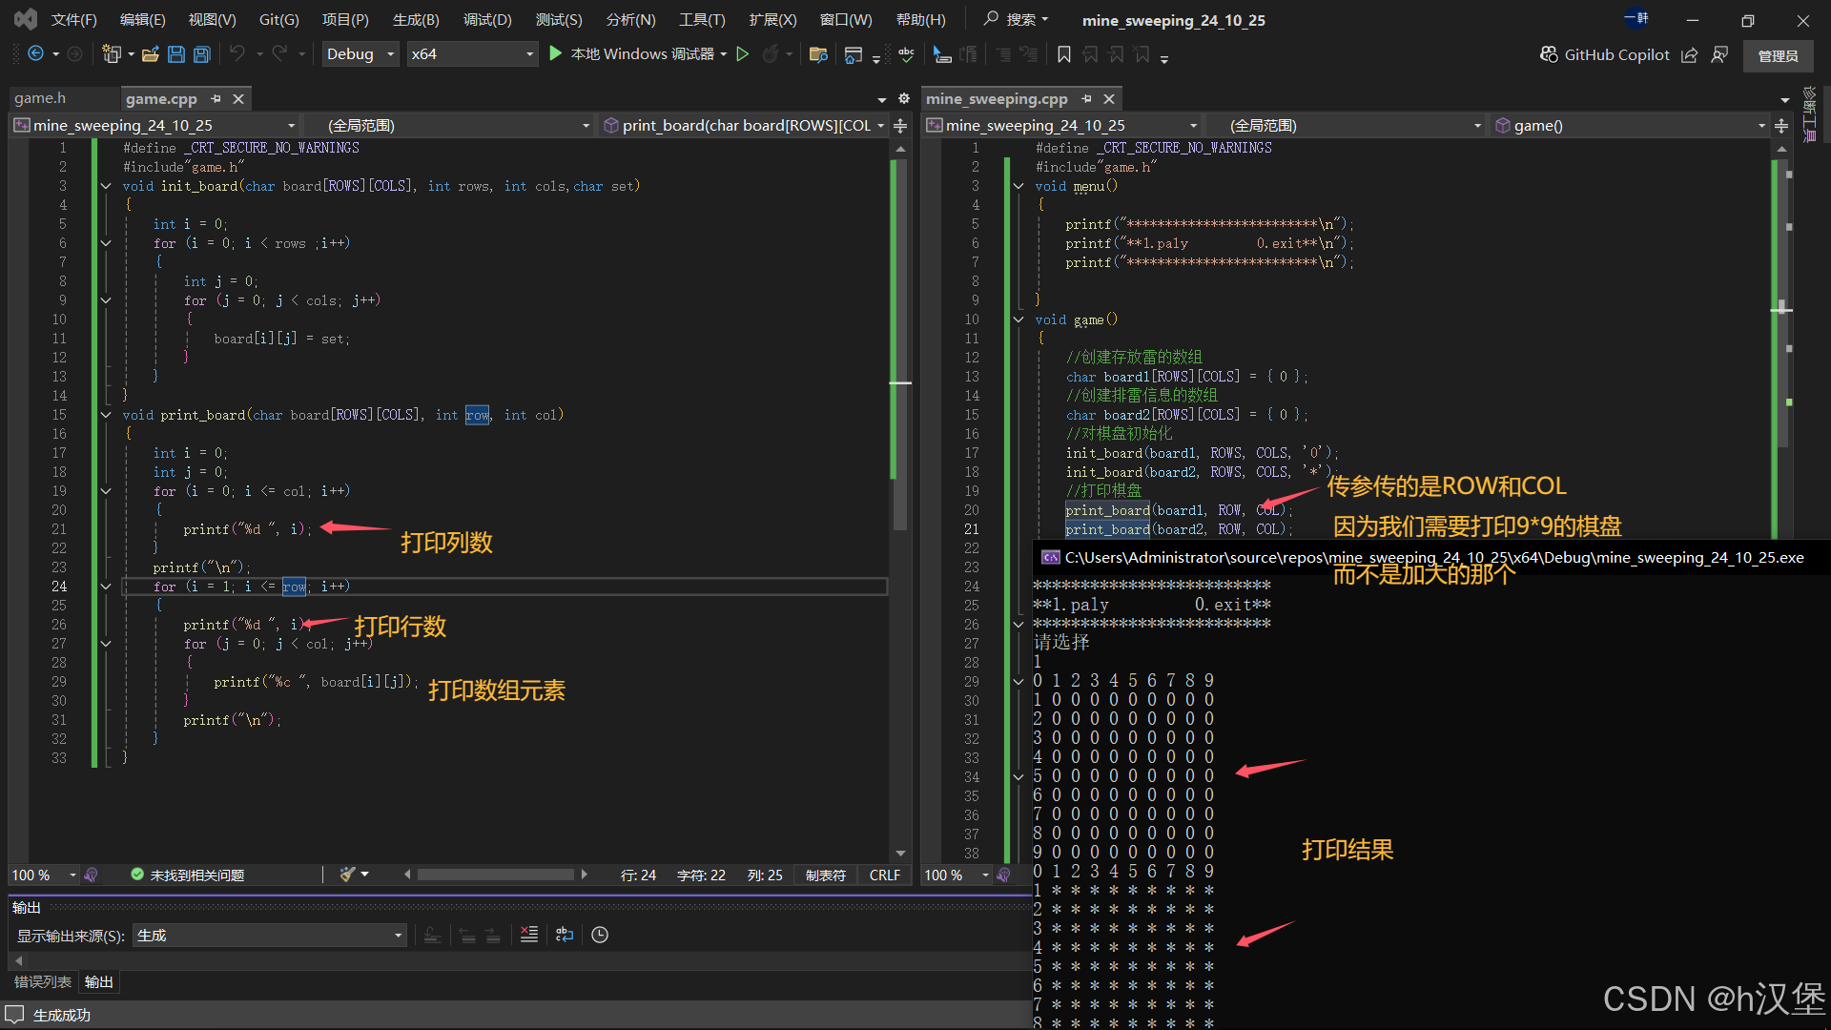
Task: Switch to 错误列表 panel tab
Action: coord(43,981)
